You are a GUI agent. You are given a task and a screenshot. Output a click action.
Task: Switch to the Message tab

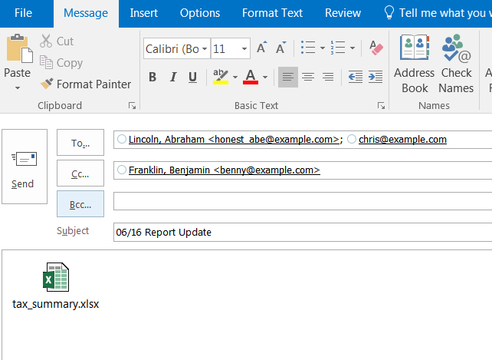pos(86,13)
